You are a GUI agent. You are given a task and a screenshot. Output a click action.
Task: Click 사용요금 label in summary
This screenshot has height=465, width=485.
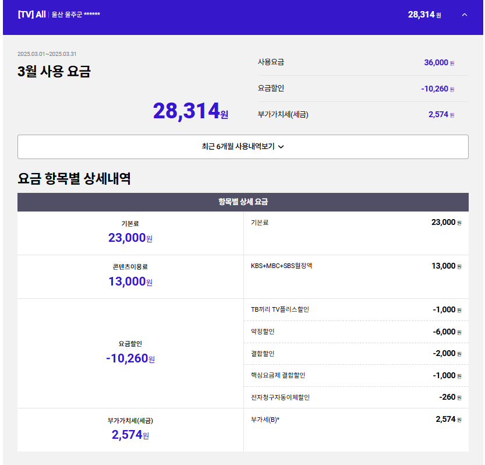pos(271,62)
